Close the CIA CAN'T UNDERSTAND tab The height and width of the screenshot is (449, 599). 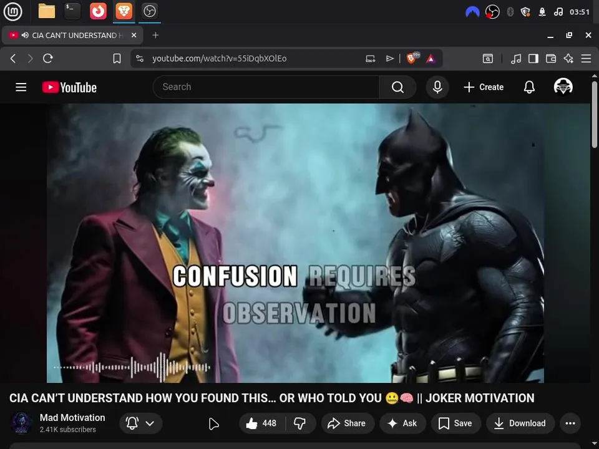134,35
